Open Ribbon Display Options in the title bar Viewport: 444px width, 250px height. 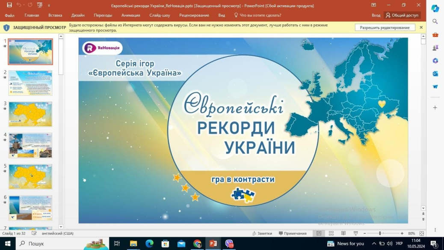373,5
